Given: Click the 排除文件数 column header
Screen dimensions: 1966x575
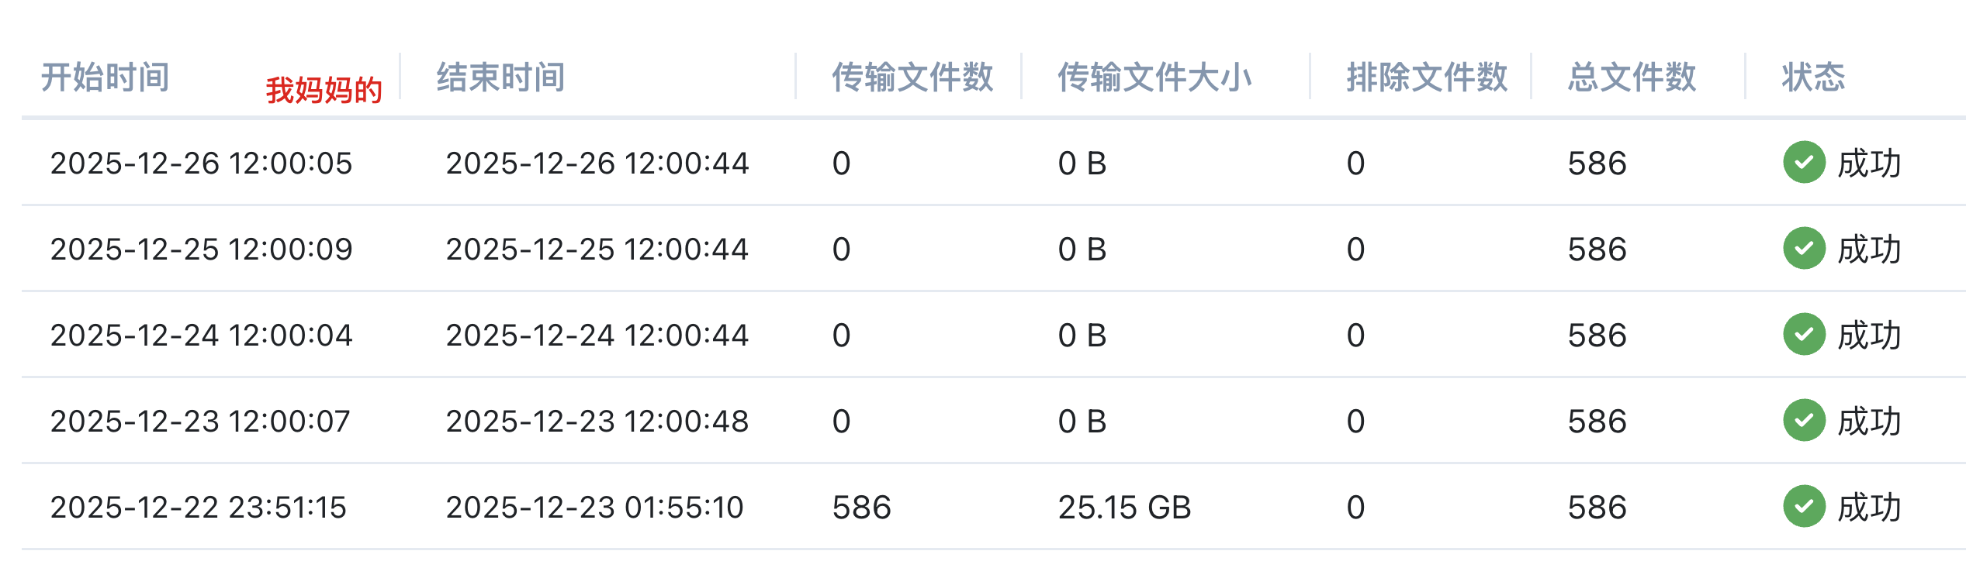Looking at the screenshot, I should tap(1427, 77).
